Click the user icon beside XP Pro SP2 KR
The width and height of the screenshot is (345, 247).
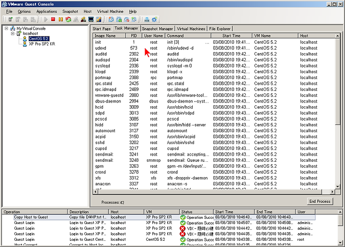click(25, 44)
